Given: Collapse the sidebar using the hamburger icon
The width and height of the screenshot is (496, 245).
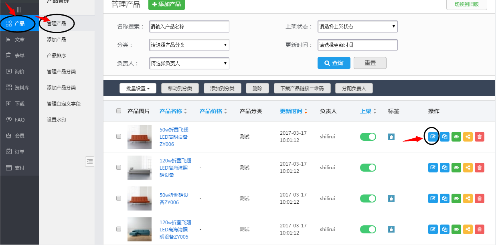Looking at the screenshot, I should [x=19, y=10].
